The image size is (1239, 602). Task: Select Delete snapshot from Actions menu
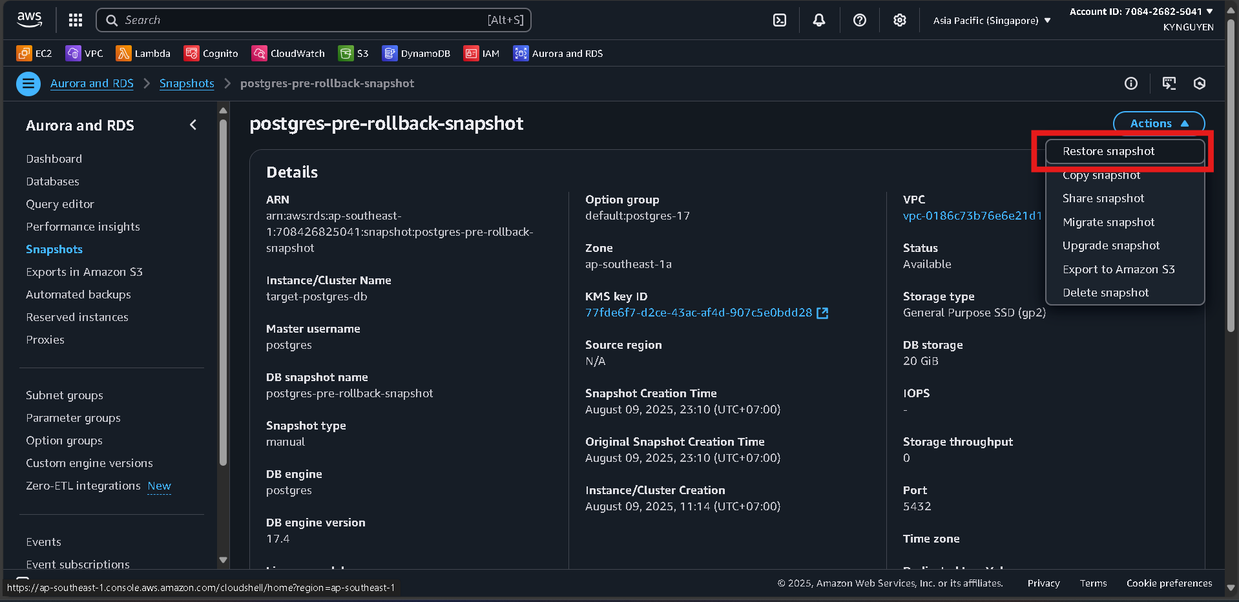1105,292
